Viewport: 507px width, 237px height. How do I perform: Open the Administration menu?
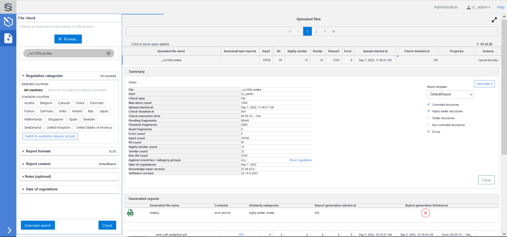point(445,7)
